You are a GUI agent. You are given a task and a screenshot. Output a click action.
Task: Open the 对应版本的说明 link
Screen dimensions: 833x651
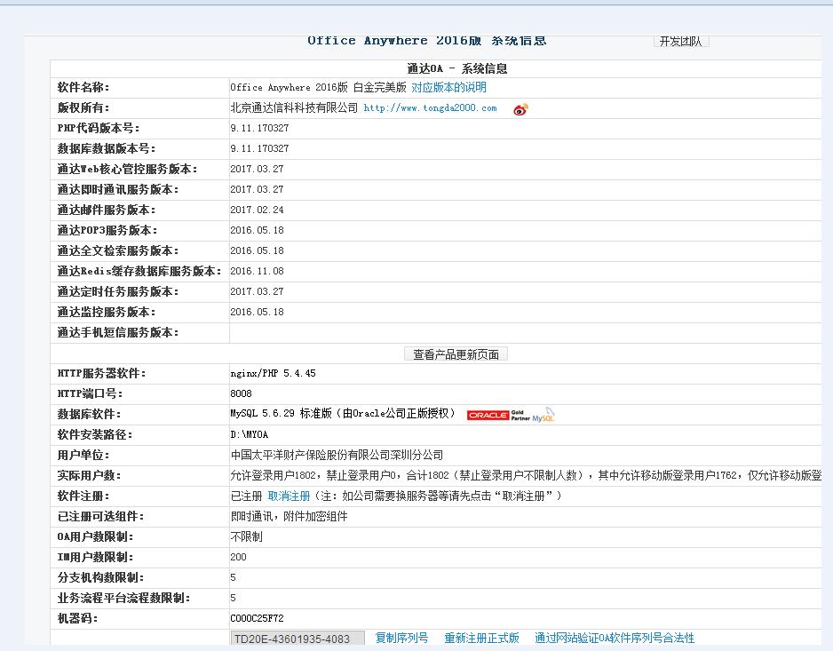click(448, 88)
